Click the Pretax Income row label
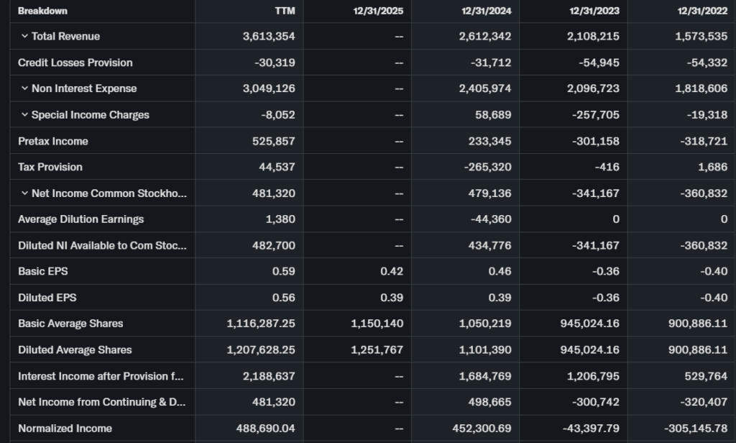This screenshot has width=736, height=443. tap(53, 141)
